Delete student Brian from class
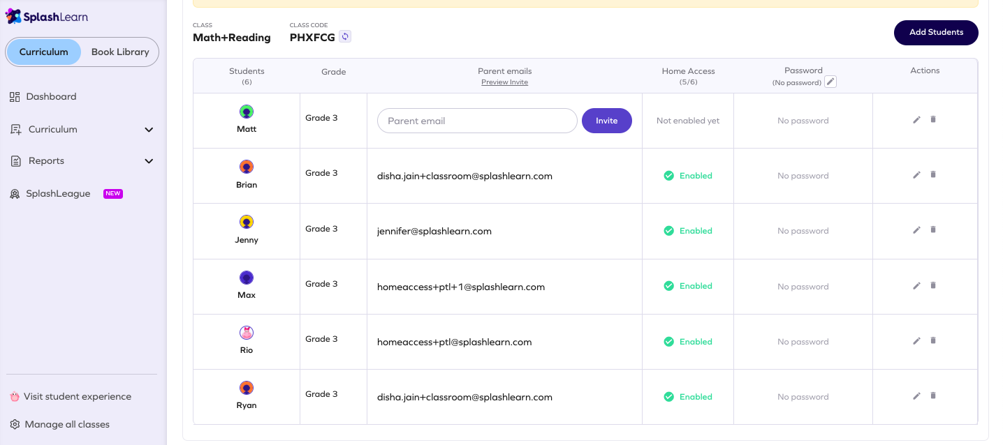The height and width of the screenshot is (445, 1003). [x=933, y=175]
